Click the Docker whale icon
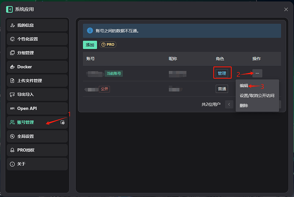The height and width of the screenshot is (197, 294). pos(12,67)
